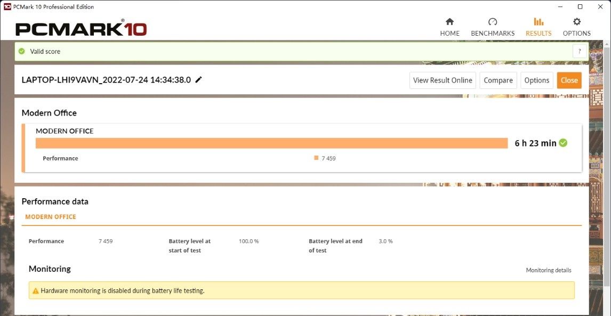Open the Home tab
The image size is (611, 316).
[x=449, y=27]
